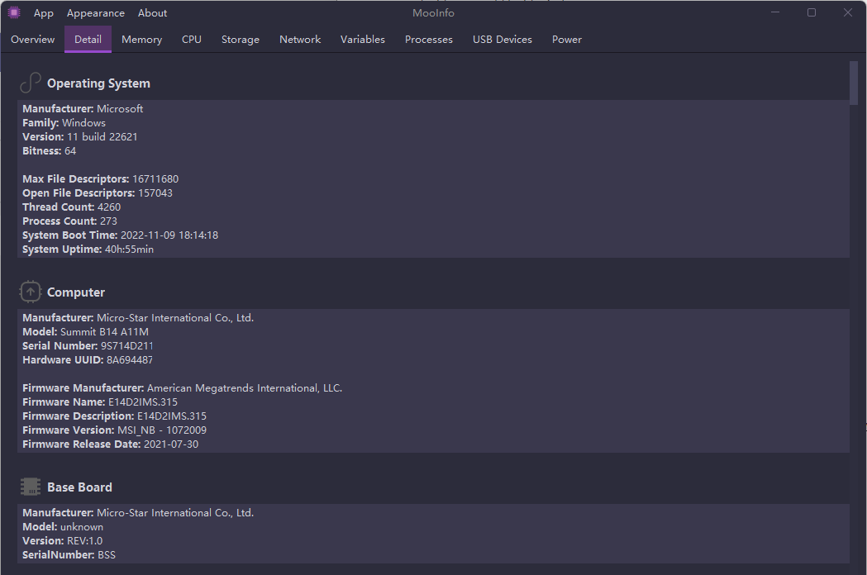867x575 pixels.
Task: Click the MooInfo app logo icon
Action: pos(14,12)
